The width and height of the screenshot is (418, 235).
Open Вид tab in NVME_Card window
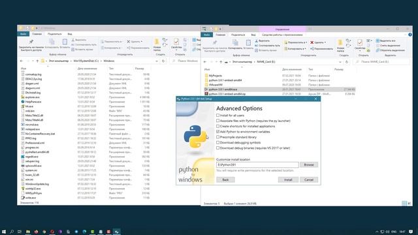(x=253, y=35)
